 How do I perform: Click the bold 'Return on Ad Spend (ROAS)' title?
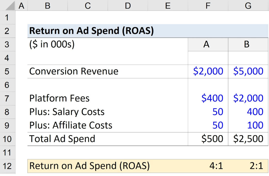tap(91, 31)
